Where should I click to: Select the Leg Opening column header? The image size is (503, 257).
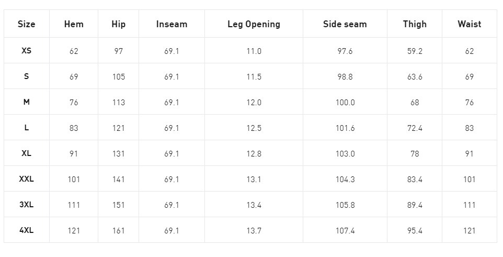[254, 24]
